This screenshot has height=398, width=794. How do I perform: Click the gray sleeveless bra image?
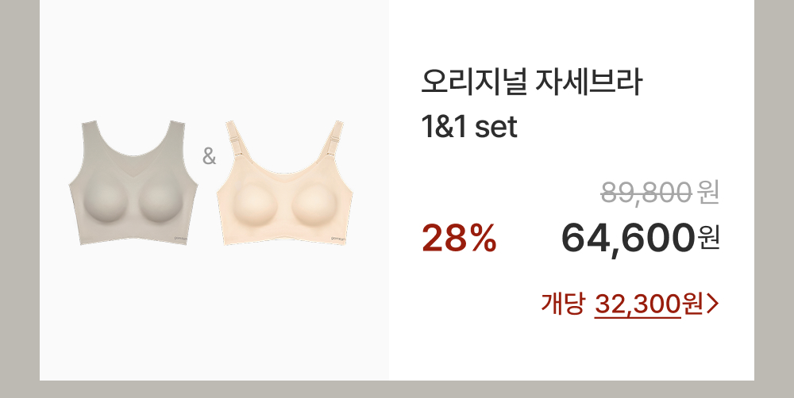coord(133,182)
